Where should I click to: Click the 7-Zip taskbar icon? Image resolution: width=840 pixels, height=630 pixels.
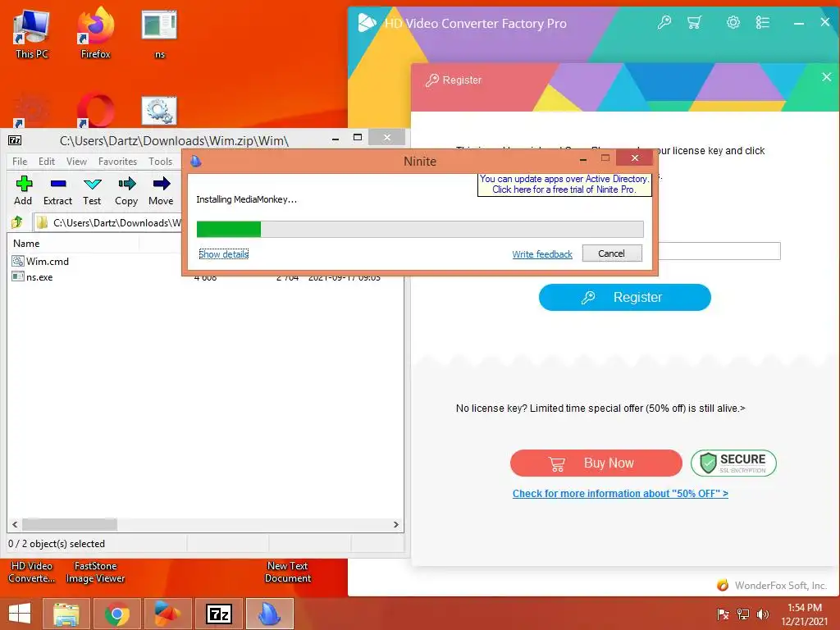click(218, 614)
